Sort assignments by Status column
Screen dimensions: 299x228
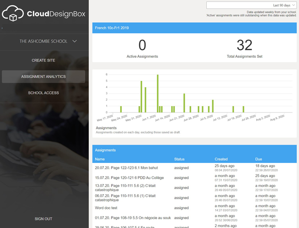click(179, 159)
